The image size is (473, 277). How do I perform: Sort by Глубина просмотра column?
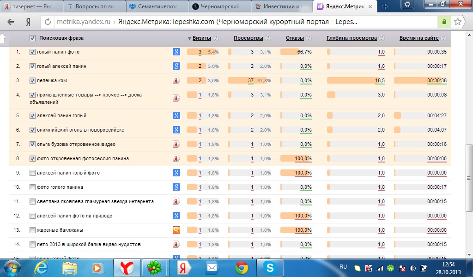click(x=352, y=38)
